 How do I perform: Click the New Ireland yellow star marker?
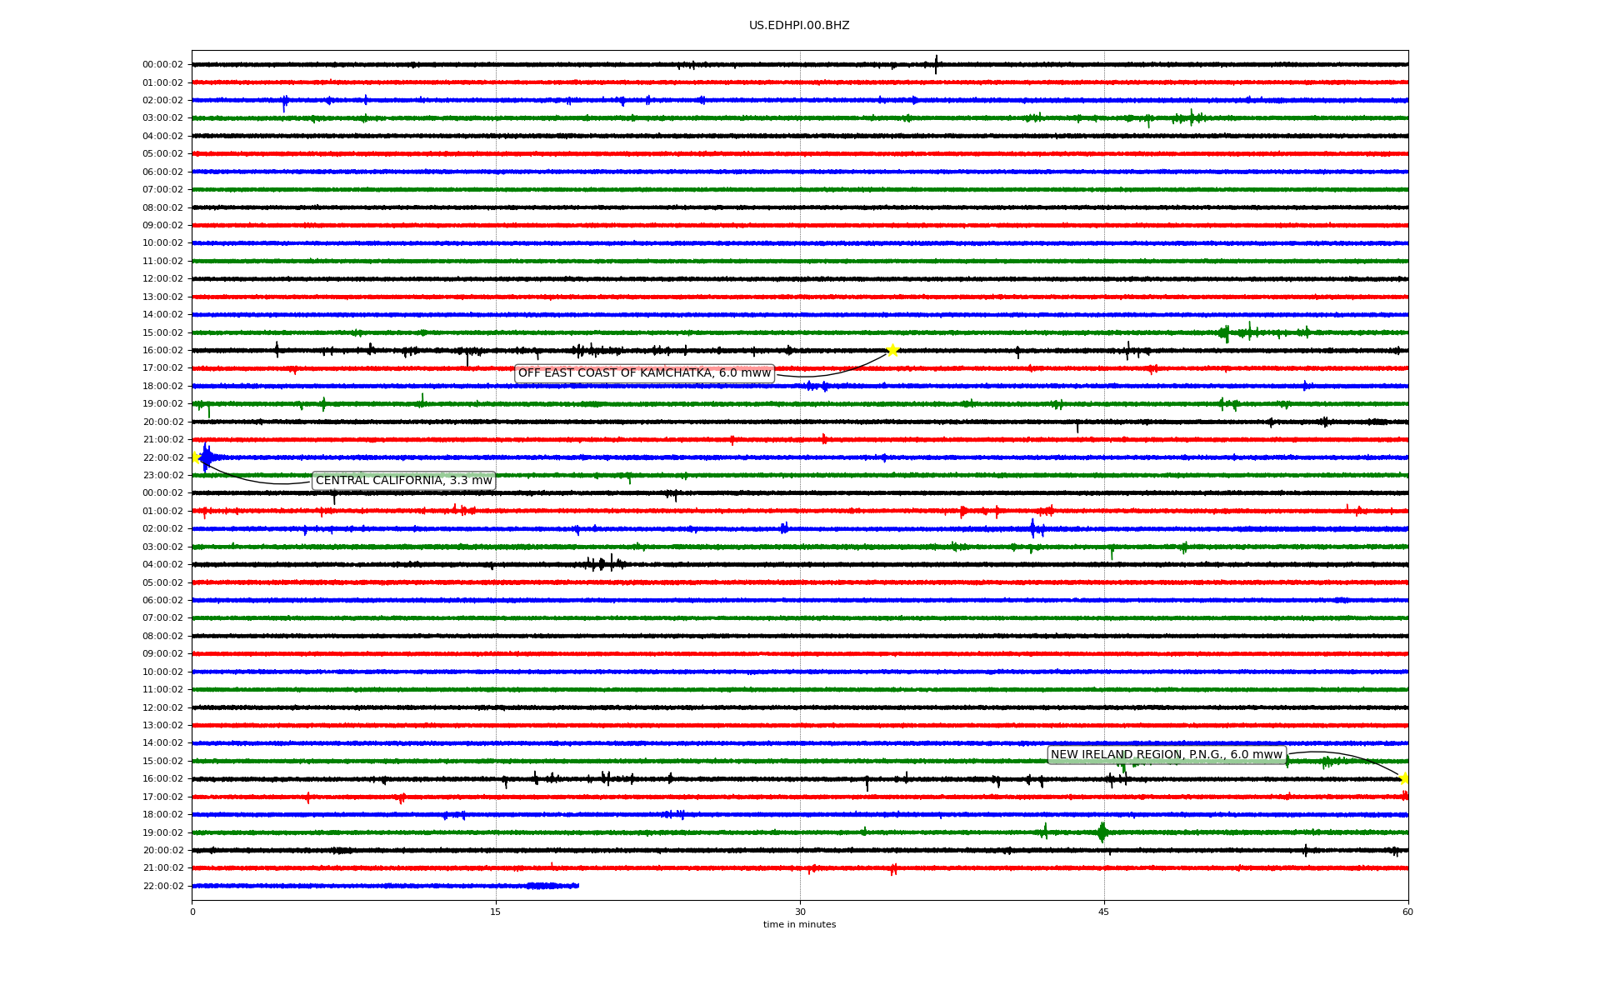point(1404,778)
